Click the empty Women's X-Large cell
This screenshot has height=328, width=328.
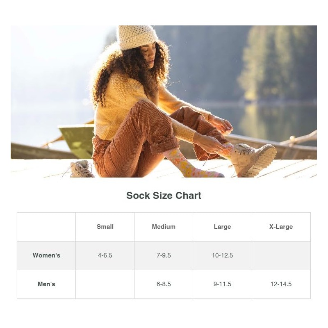(281, 255)
